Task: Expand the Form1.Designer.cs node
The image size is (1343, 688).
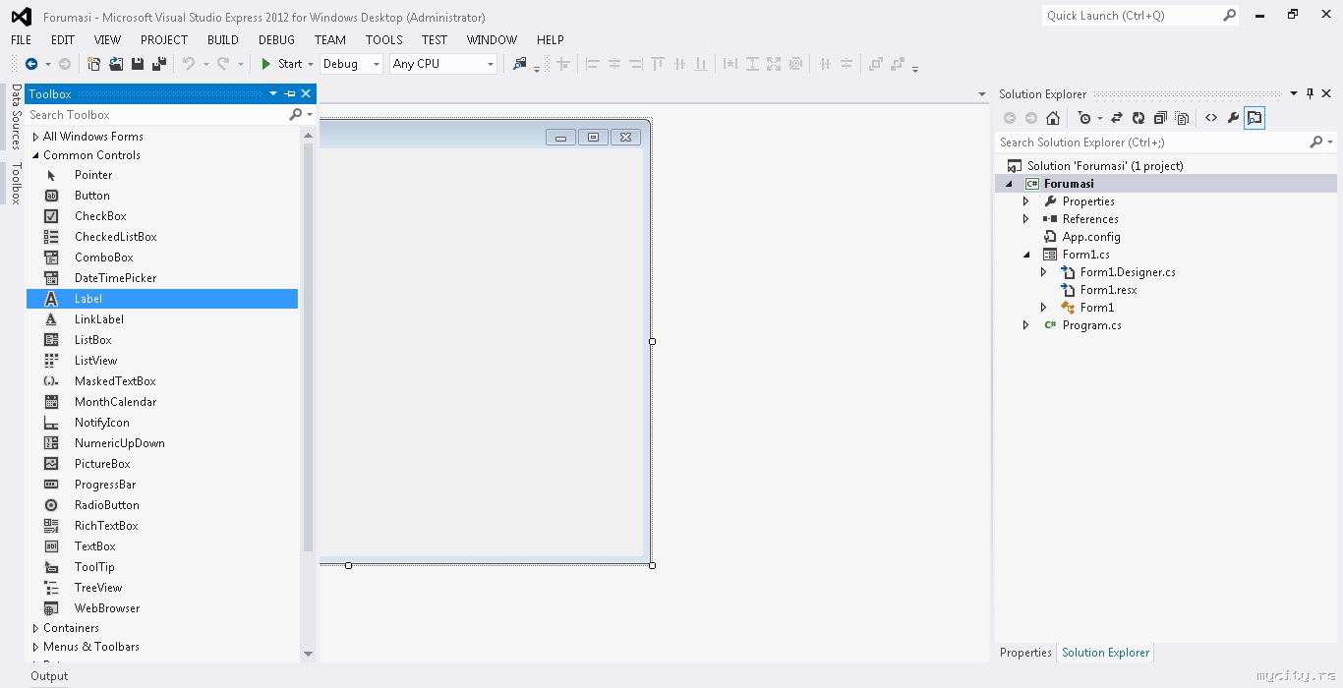Action: pyautogui.click(x=1044, y=272)
